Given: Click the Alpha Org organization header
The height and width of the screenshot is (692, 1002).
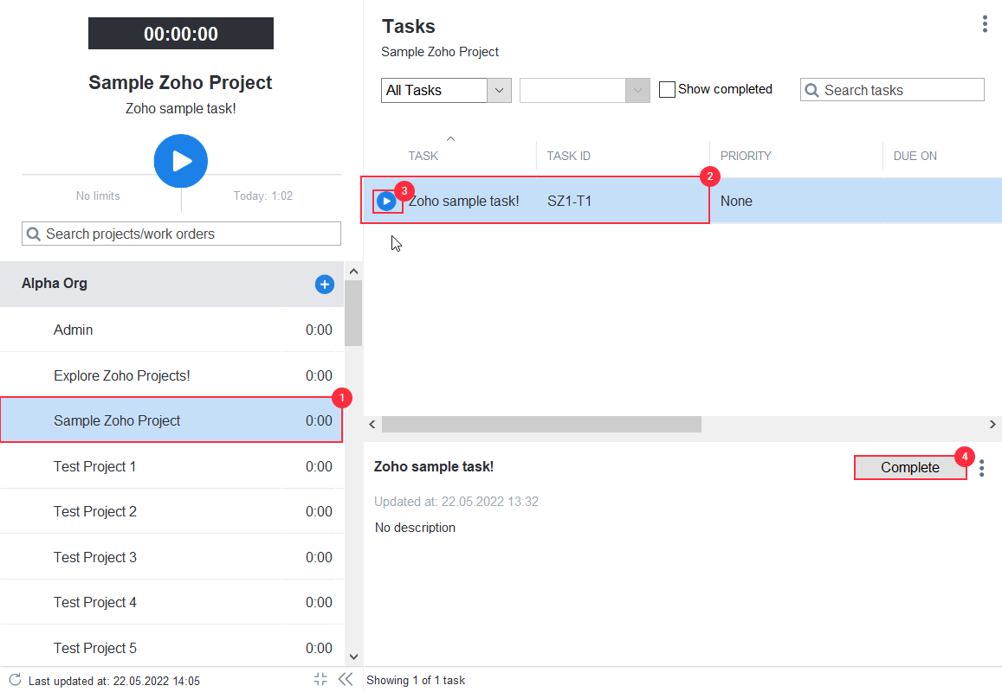Looking at the screenshot, I should [171, 284].
